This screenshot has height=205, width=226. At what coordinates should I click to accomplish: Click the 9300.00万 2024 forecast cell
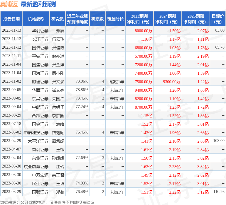pyautogui.click(x=172, y=82)
